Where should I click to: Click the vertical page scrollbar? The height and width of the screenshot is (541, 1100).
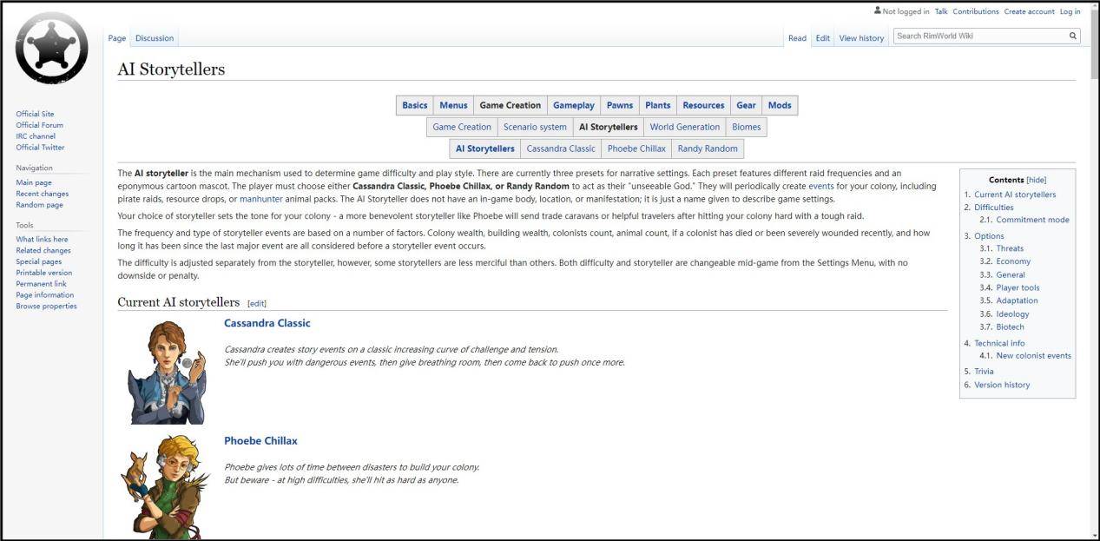coord(1093,261)
